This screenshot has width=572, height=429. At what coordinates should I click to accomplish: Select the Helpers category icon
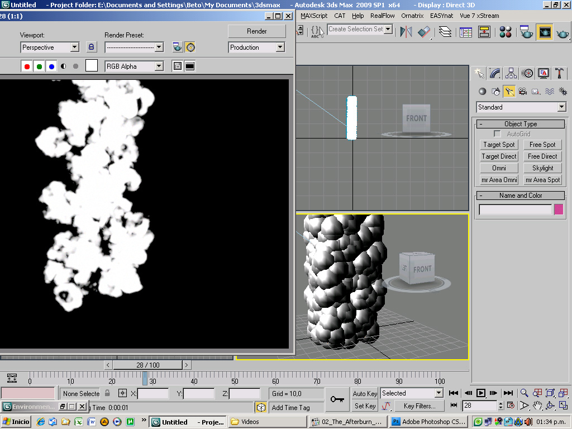coord(536,91)
